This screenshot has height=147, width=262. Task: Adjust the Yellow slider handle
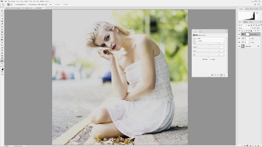(x=209, y=53)
